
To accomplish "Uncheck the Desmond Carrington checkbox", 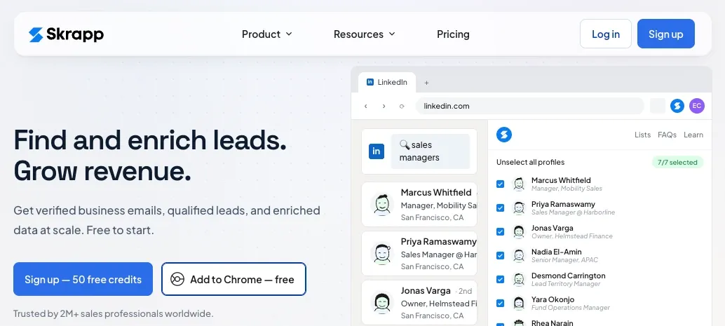I will click(x=501, y=279).
